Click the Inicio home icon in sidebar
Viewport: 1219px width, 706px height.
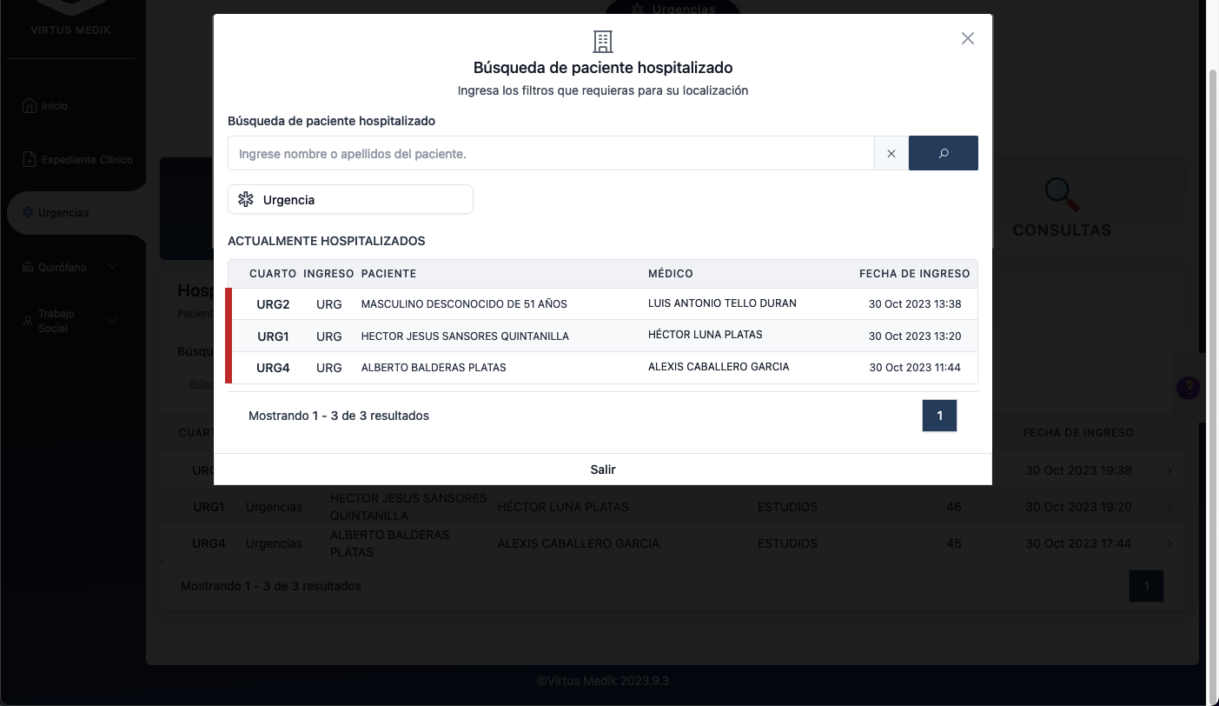coord(29,105)
